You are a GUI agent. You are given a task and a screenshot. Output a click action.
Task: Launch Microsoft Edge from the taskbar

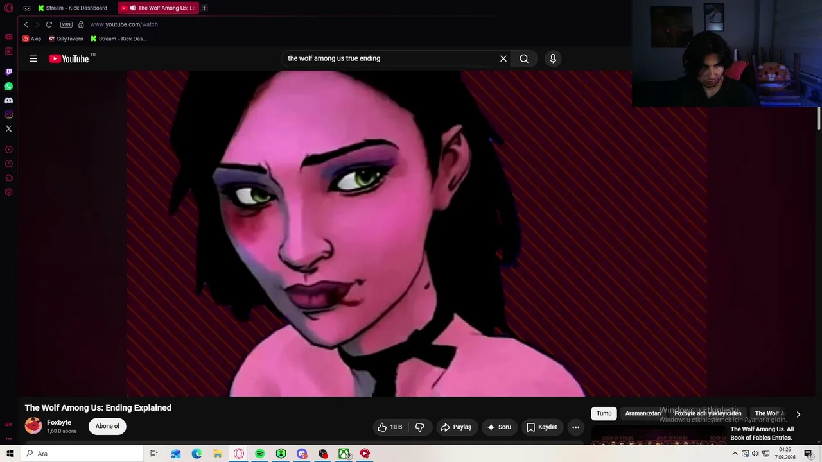[x=197, y=454]
